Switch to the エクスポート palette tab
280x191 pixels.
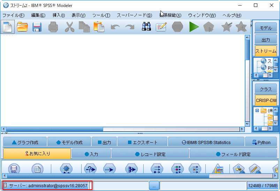coord(143,142)
